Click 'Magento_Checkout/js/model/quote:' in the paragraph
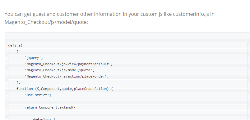 [x=46, y=22]
